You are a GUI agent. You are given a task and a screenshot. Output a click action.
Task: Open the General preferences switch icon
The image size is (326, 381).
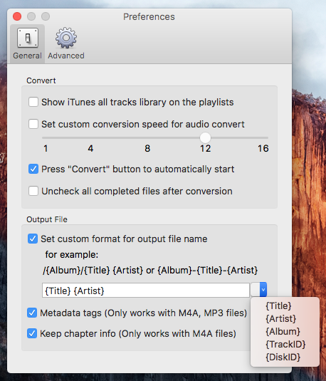point(28,38)
